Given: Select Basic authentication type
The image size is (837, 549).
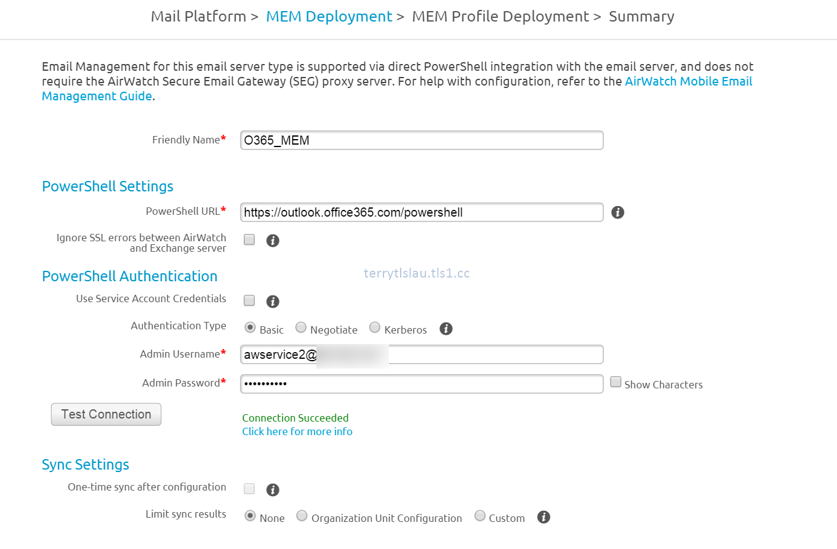Looking at the screenshot, I should 250,327.
